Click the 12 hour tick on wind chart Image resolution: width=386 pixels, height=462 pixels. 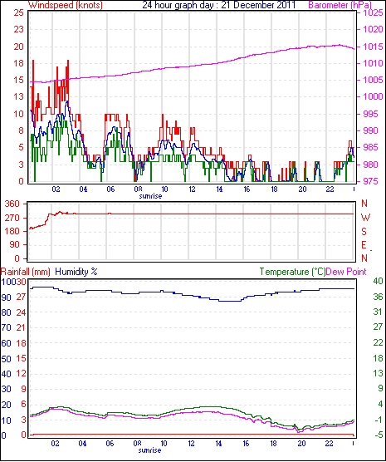click(x=192, y=189)
